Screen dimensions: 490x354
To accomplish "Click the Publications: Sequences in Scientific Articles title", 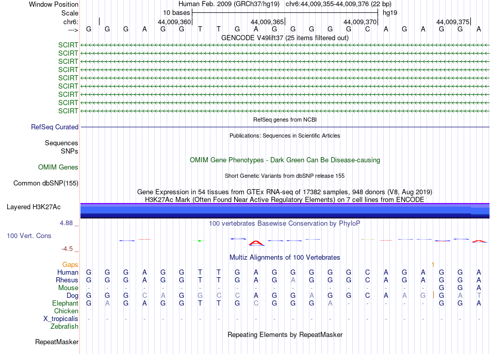I will tap(285, 136).
